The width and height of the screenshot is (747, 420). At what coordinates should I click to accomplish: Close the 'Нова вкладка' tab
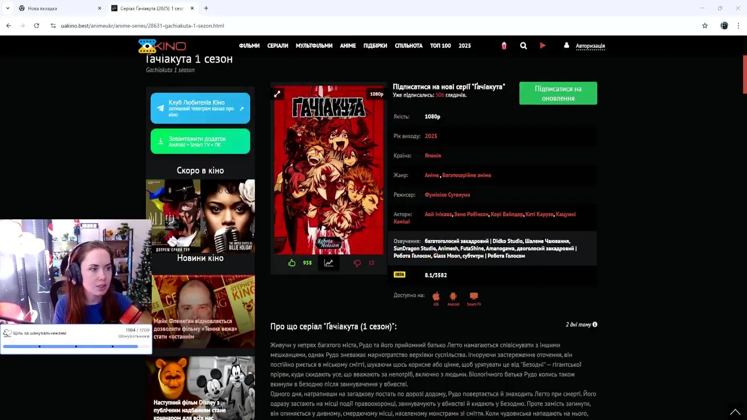click(99, 8)
